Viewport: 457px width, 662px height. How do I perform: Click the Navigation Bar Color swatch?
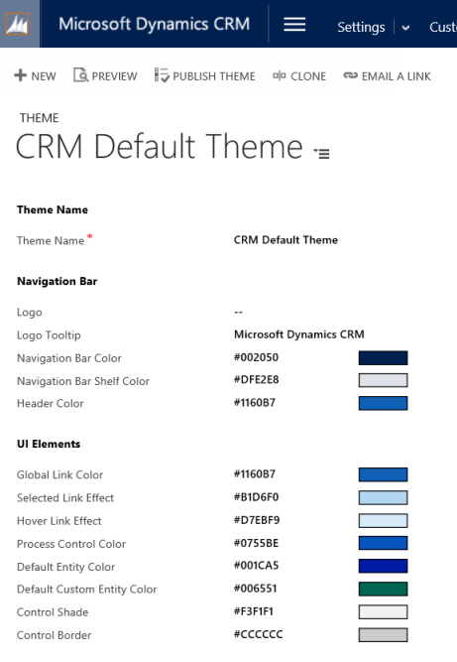click(383, 357)
